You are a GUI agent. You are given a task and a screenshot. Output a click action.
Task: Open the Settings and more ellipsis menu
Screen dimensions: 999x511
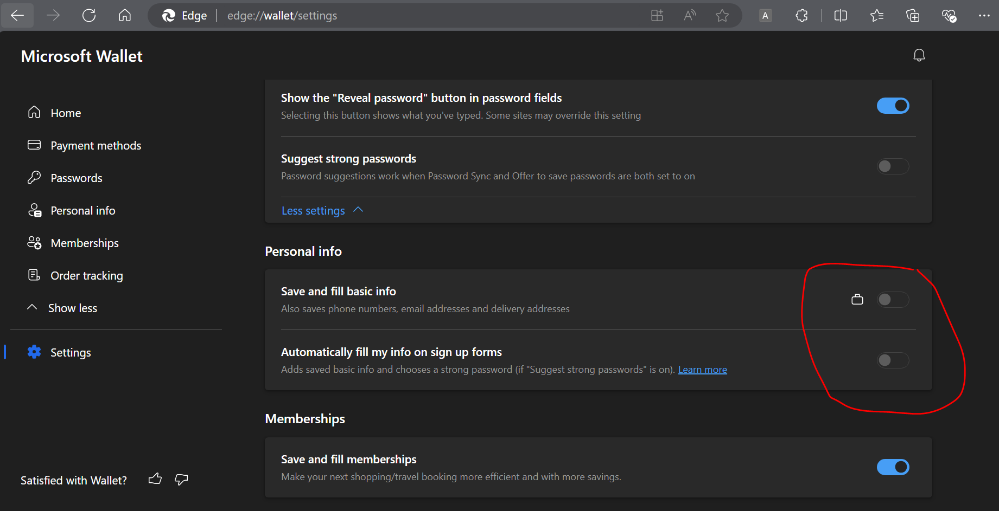984,16
